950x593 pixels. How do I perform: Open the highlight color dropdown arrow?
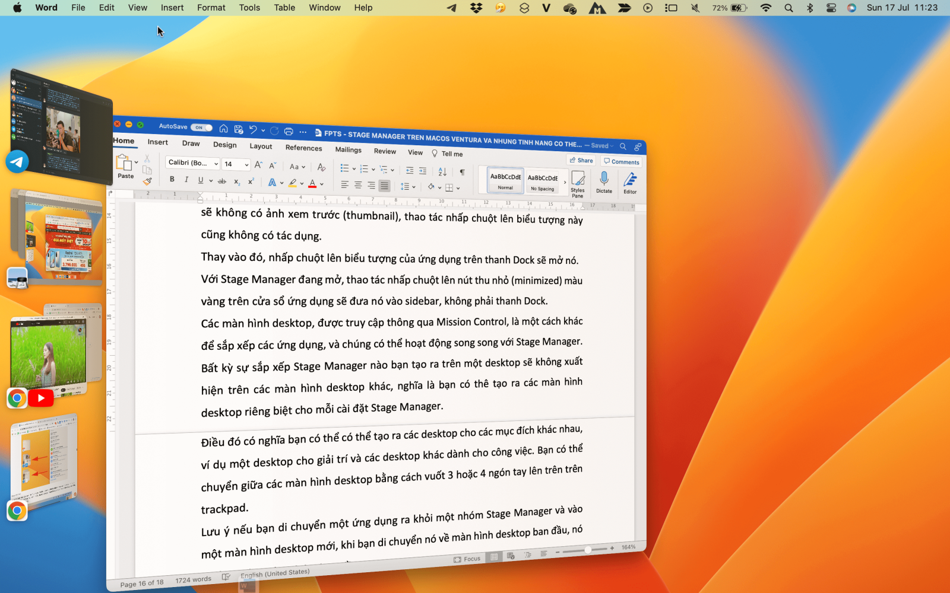[x=301, y=184]
